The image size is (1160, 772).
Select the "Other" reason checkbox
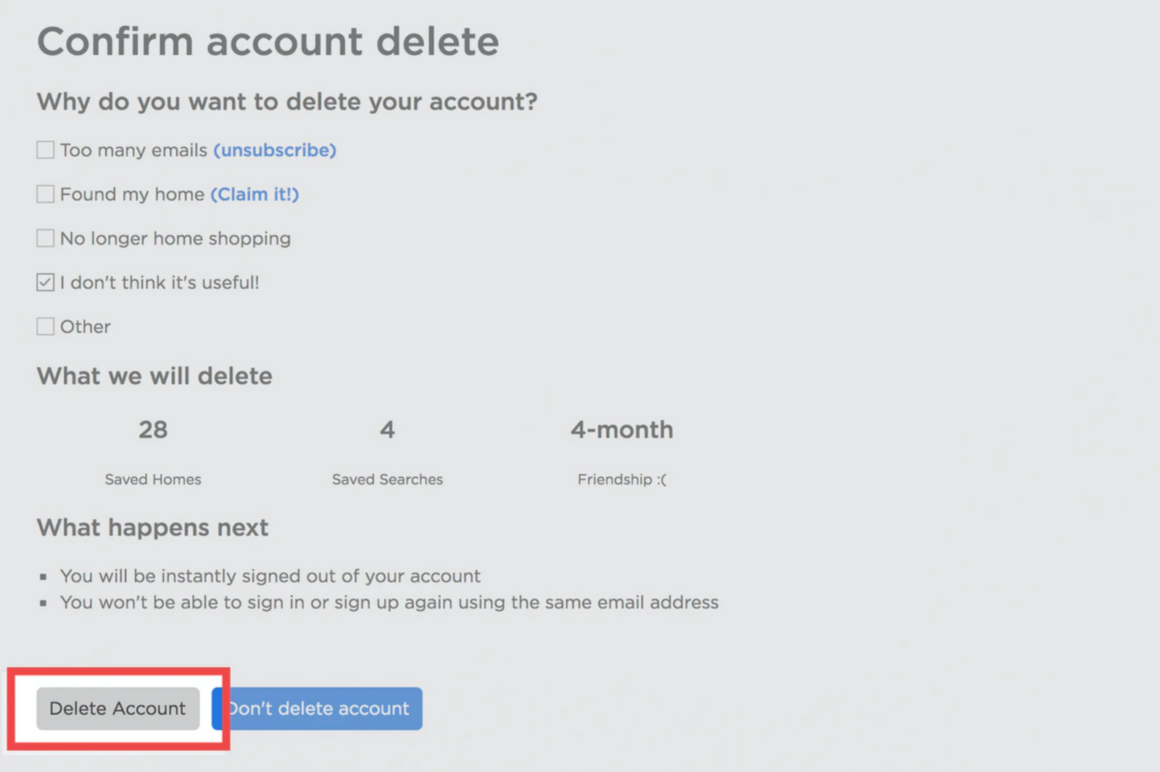[45, 327]
